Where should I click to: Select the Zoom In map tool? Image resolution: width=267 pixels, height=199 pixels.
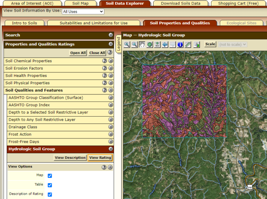(127, 45)
